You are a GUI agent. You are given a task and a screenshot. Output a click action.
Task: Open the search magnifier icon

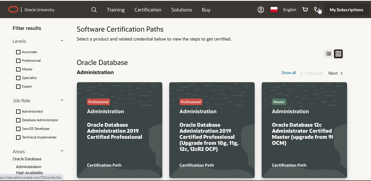point(94,10)
